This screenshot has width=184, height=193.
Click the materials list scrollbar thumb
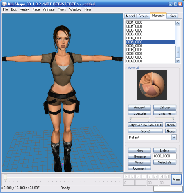177,52
